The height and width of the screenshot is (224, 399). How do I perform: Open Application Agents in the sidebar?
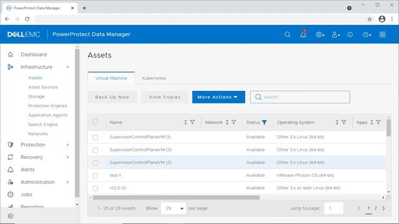(48, 115)
